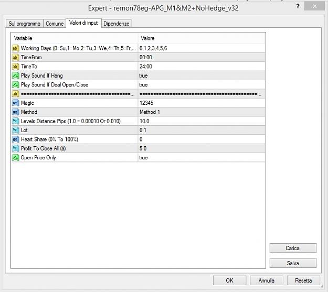
Task: Click the double icon next to Lot
Action: (15, 130)
